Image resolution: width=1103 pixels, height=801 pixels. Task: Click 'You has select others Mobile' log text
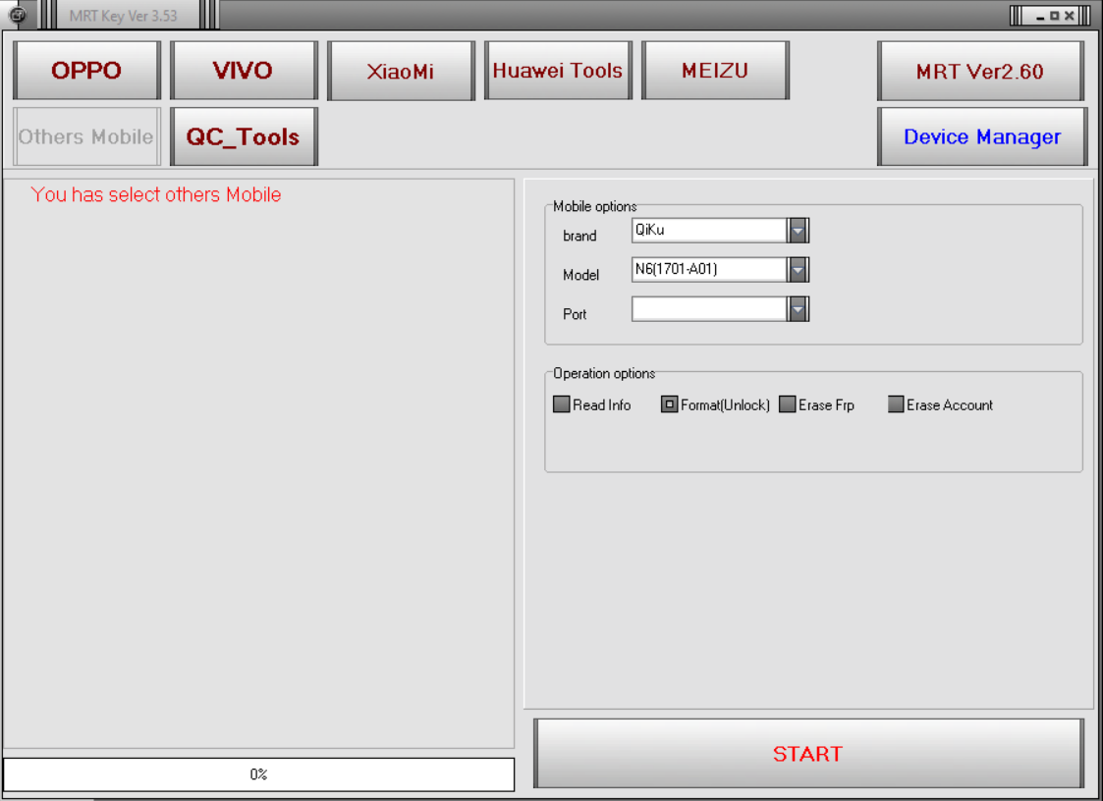[156, 194]
